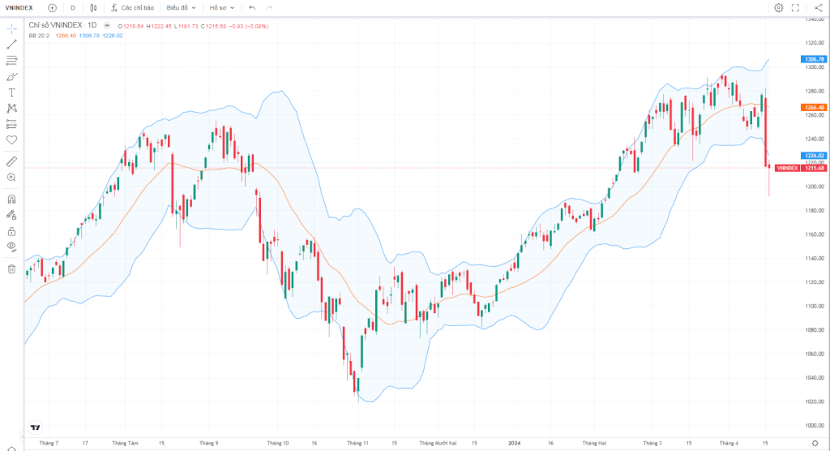The width and height of the screenshot is (830, 451).
Task: Open chart settings gear icon
Action: (x=779, y=8)
